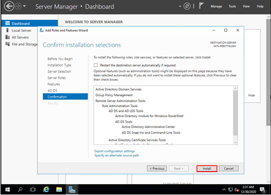
Task: Go to the Before You Begin step
Action: tap(60, 59)
